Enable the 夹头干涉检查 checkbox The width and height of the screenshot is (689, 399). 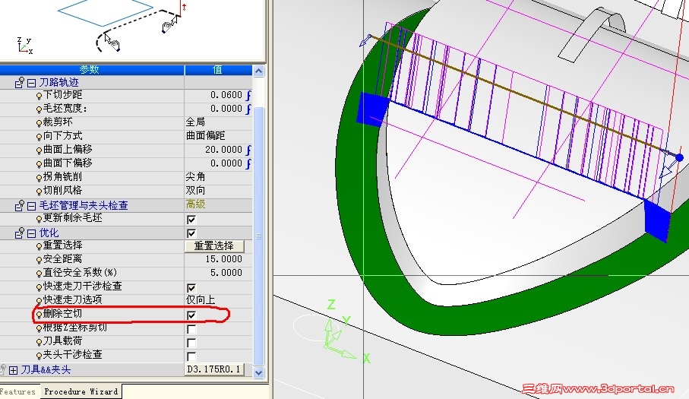coord(191,356)
